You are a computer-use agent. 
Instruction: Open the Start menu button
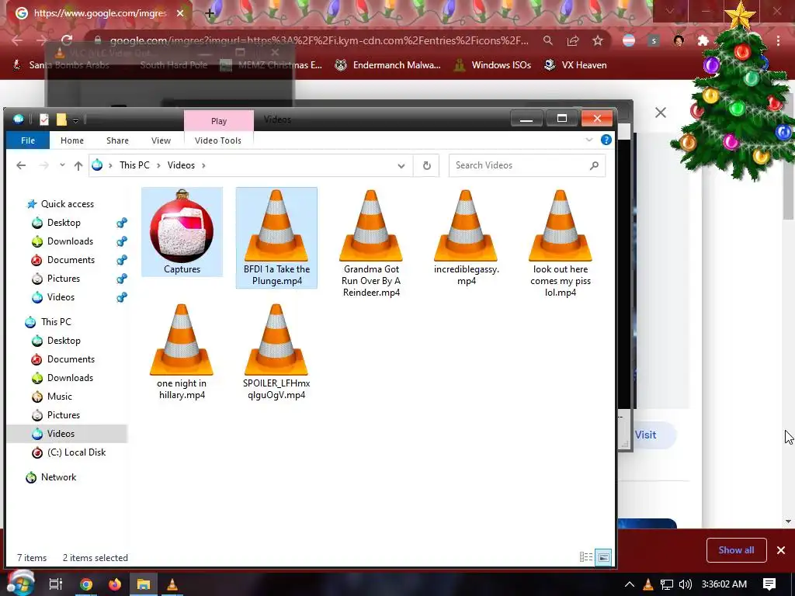(19, 583)
